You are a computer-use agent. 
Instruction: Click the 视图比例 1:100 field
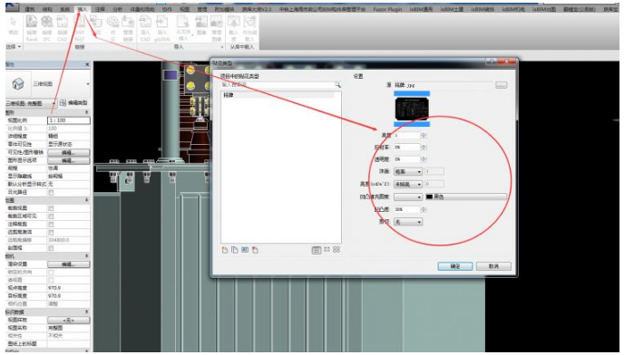tap(68, 120)
